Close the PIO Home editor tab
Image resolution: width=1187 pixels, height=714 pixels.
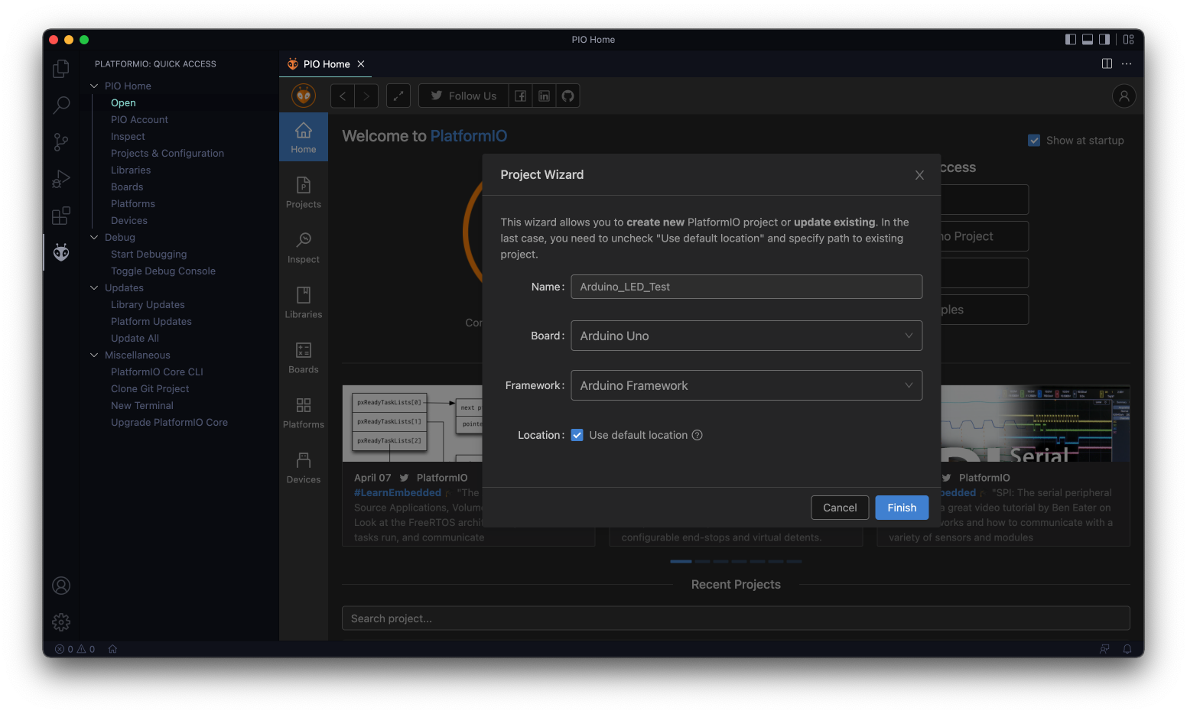pos(361,64)
